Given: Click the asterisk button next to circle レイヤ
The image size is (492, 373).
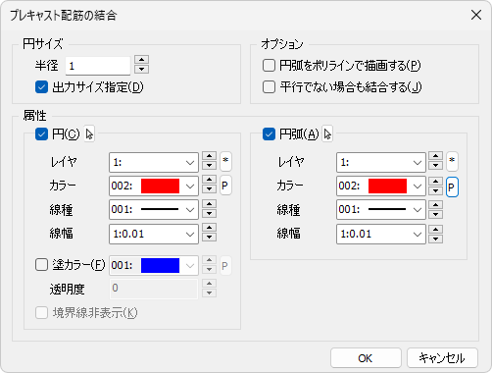Looking at the screenshot, I should coord(225,162).
